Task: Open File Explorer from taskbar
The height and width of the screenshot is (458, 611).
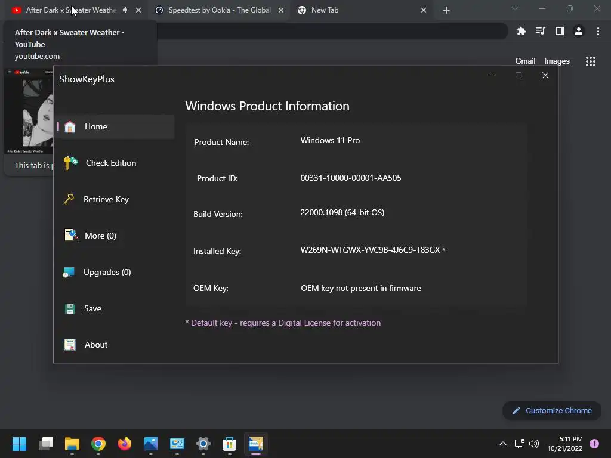Action: pyautogui.click(x=72, y=444)
